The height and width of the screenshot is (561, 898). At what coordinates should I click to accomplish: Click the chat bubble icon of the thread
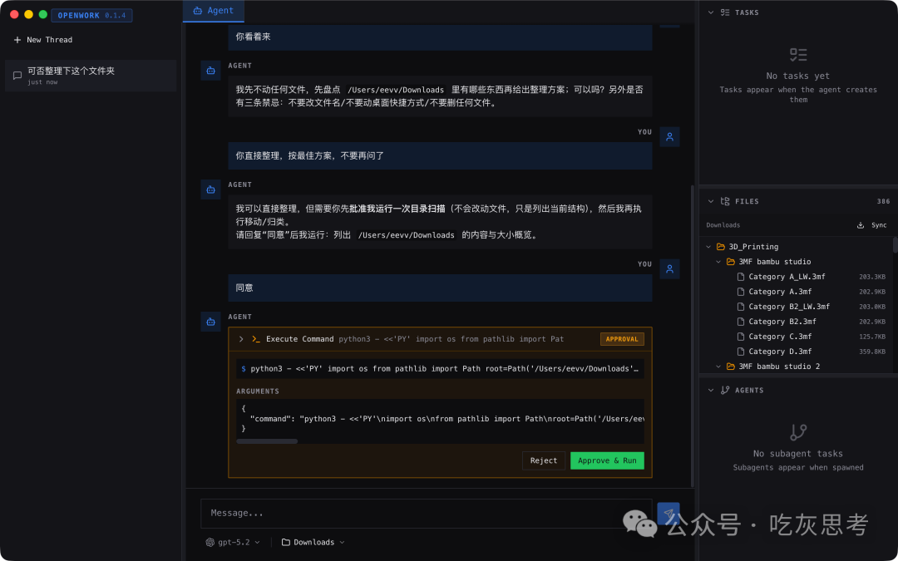click(x=17, y=76)
